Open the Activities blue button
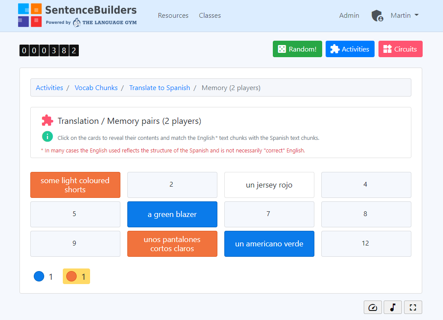443x320 pixels. pyautogui.click(x=350, y=49)
